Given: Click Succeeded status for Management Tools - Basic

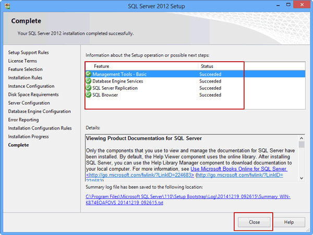Looking at the screenshot, I should pos(210,74).
